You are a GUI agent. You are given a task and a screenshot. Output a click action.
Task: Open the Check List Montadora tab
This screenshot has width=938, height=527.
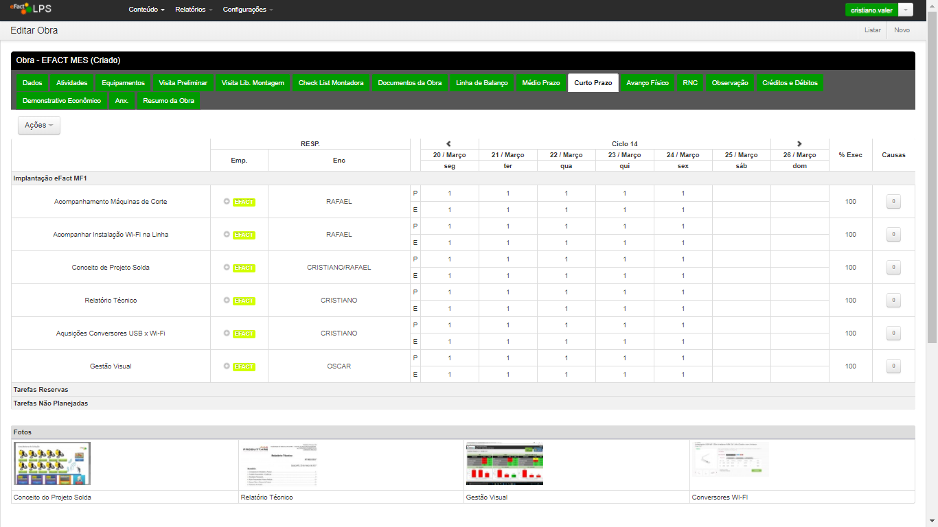pos(331,83)
